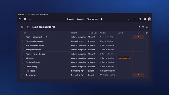Open the three-dot menu in title bar

click(150, 15)
